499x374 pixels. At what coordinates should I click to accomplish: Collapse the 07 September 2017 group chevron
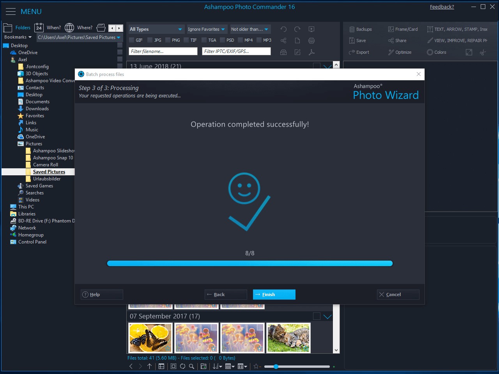[327, 316]
